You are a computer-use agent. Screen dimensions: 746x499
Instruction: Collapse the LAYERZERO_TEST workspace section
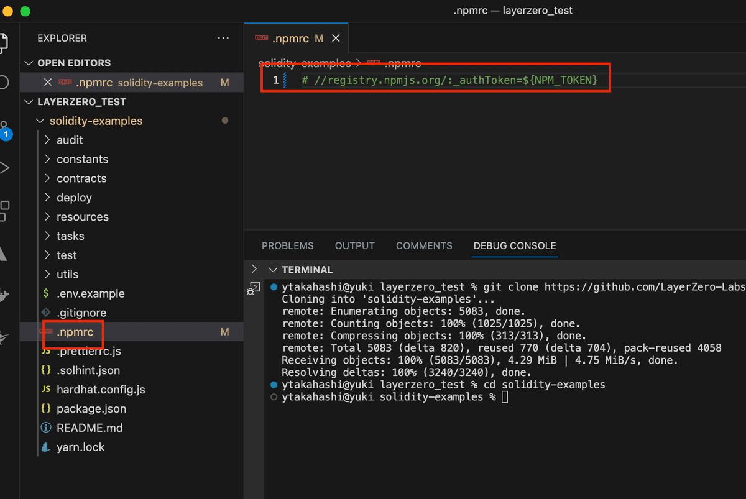pyautogui.click(x=28, y=101)
